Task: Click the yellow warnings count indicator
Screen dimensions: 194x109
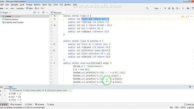Action: coord(183,17)
